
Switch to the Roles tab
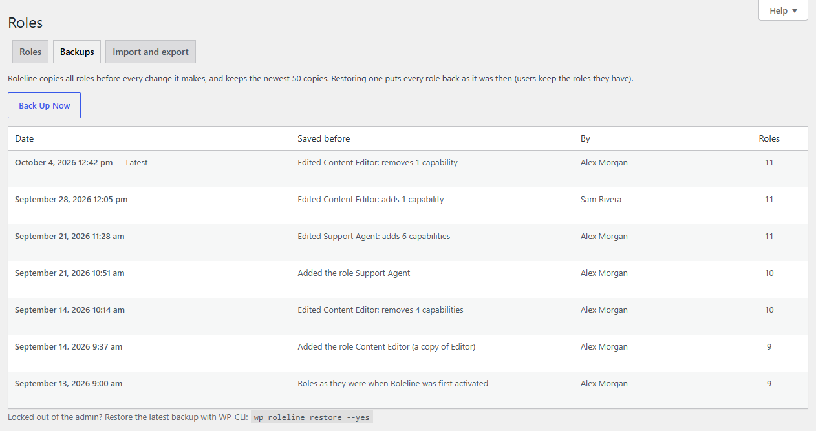pos(30,52)
